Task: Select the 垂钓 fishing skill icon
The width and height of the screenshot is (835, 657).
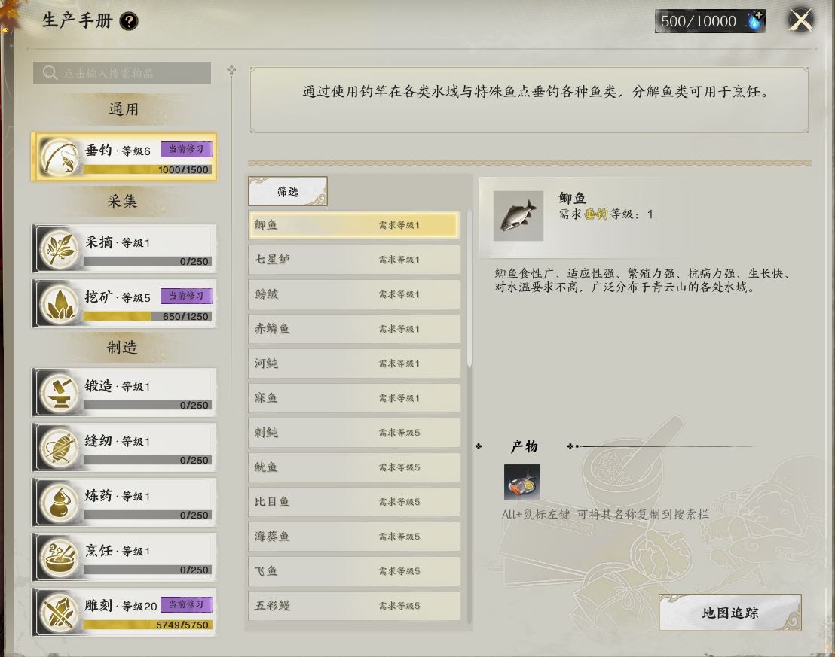Action: click(x=59, y=157)
